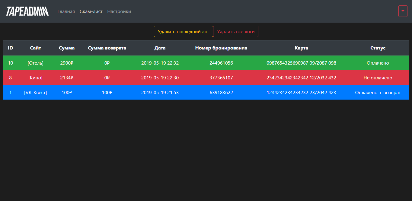This screenshot has height=201, width=412.
Task: Click the Сумма возврата column header
Action: click(107, 48)
